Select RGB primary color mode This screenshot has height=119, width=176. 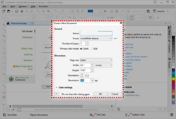pyautogui.click(x=92, y=49)
